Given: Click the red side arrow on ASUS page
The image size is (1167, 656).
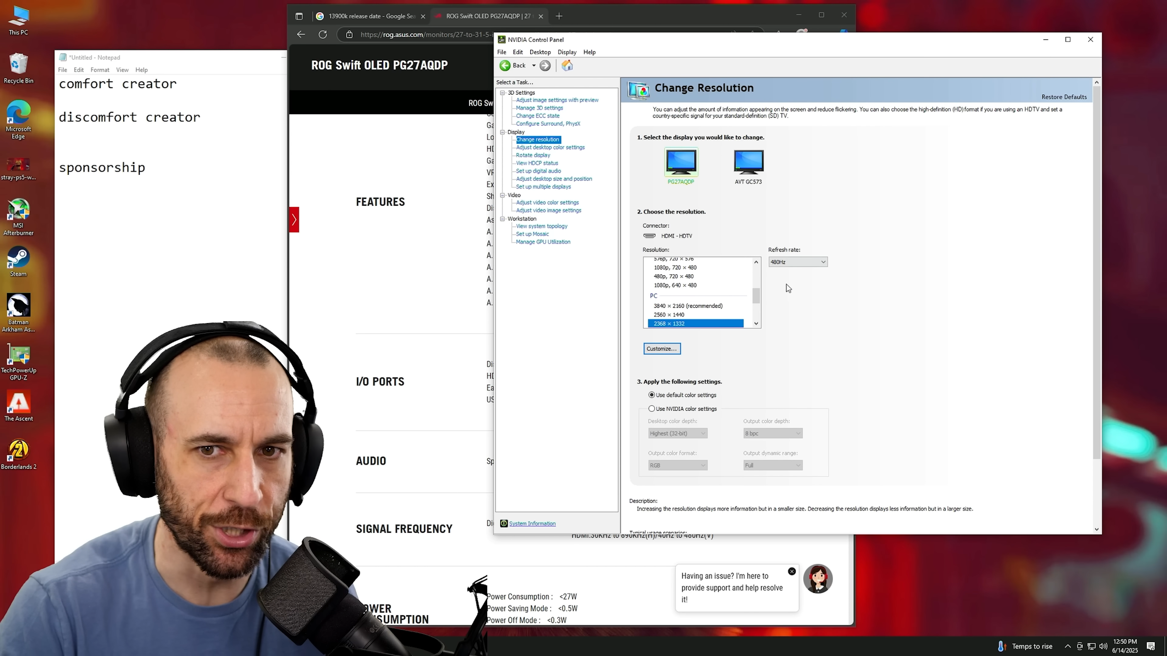Looking at the screenshot, I should click(294, 220).
